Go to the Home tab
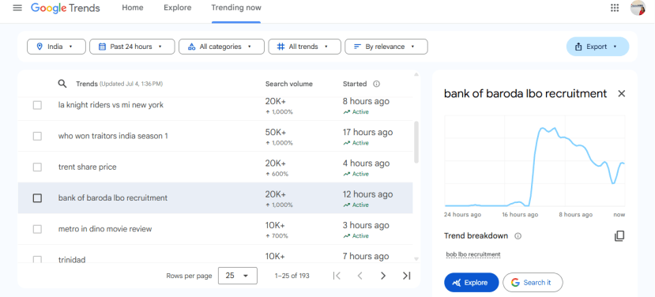This screenshot has height=297, width=655. tap(133, 8)
